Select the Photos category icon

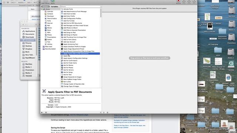pyautogui.click(x=46, y=35)
